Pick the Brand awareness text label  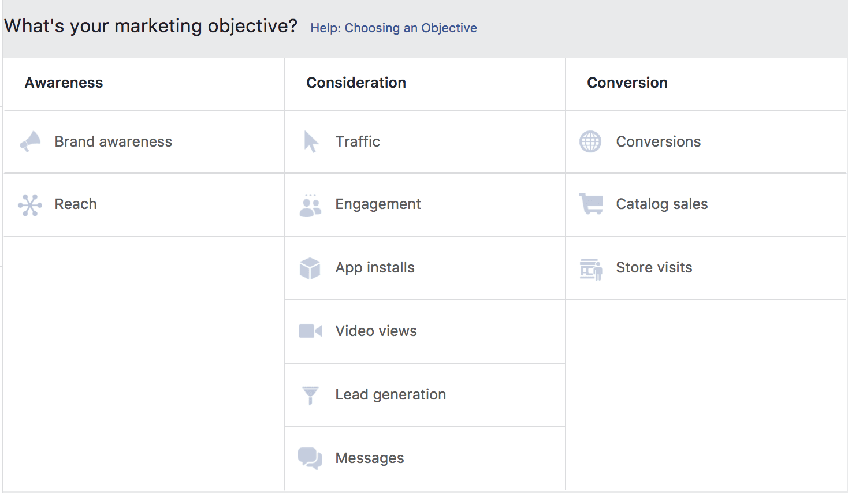[x=113, y=142]
